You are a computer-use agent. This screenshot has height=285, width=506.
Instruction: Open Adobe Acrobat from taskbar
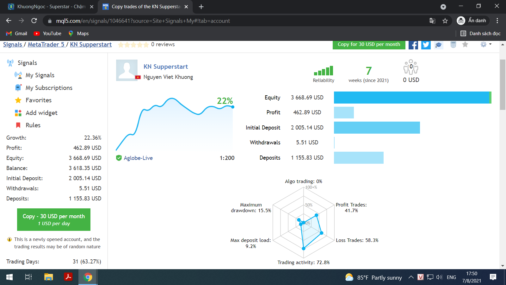tap(68, 277)
